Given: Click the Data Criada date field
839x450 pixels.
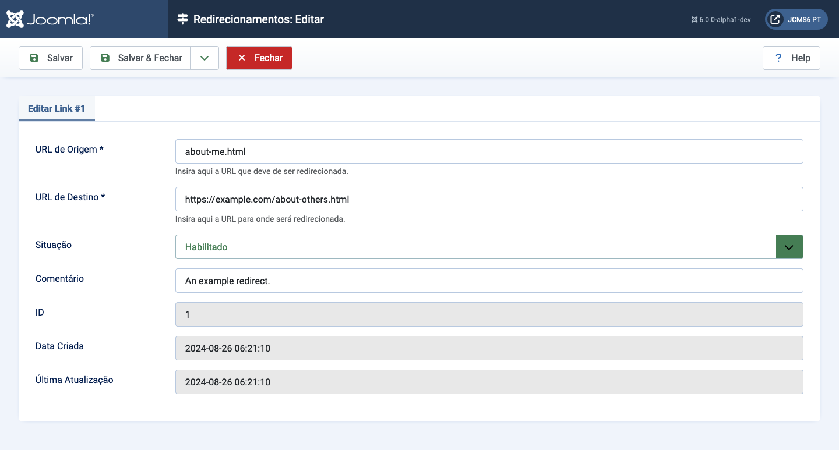Looking at the screenshot, I should (489, 348).
